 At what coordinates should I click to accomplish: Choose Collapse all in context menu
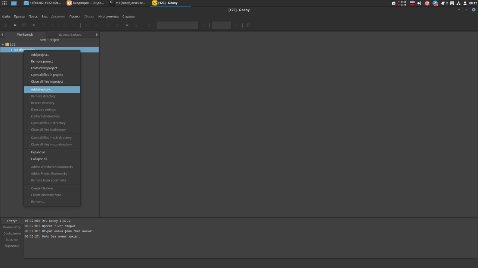(52, 159)
